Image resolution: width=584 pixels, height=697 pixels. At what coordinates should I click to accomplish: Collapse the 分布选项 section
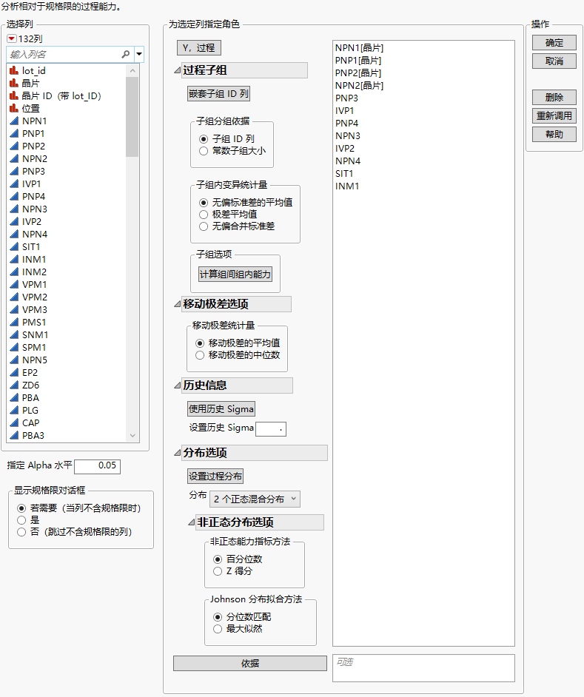[x=178, y=453]
